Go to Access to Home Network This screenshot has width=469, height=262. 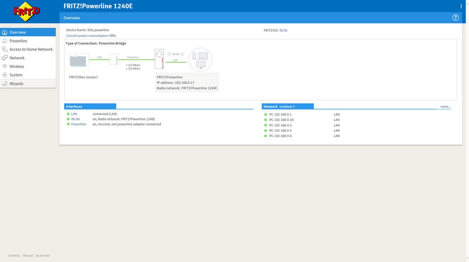[x=28, y=49]
